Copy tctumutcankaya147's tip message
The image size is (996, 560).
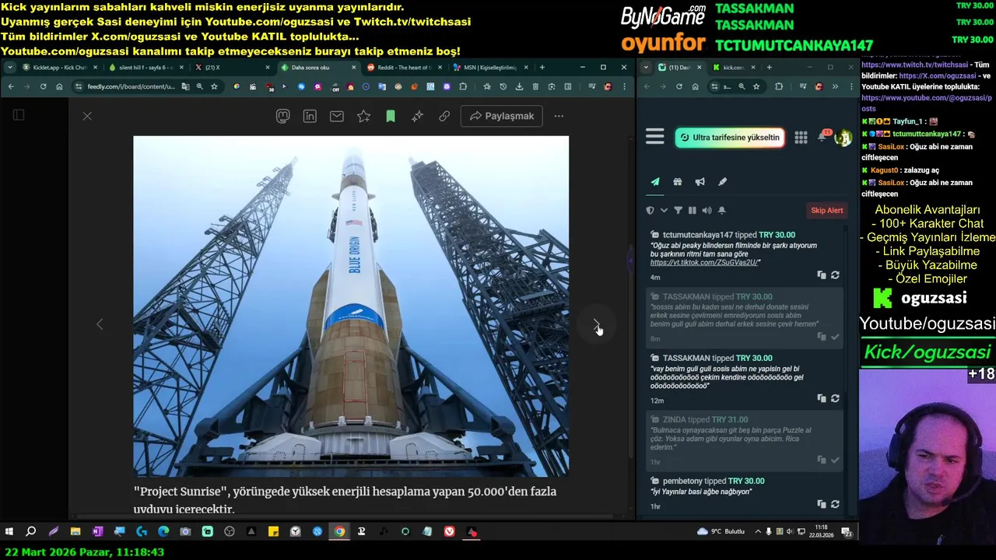pyautogui.click(x=822, y=275)
